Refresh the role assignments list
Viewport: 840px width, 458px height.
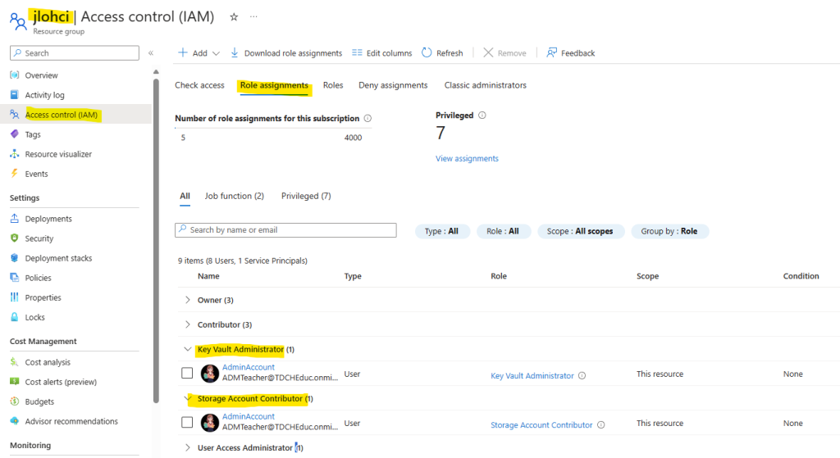[442, 53]
